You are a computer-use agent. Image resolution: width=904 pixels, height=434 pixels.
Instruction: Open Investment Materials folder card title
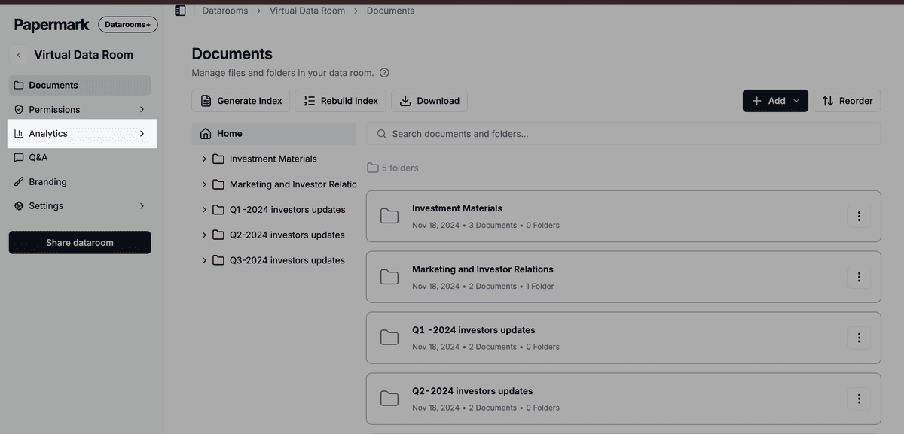pyautogui.click(x=457, y=208)
